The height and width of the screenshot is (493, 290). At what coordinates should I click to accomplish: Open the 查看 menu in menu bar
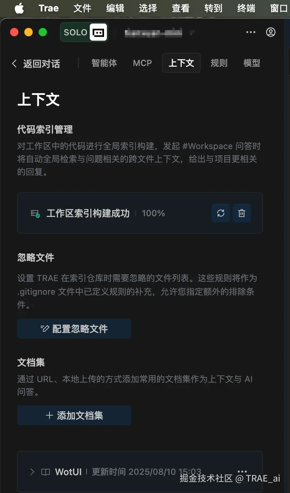click(181, 8)
